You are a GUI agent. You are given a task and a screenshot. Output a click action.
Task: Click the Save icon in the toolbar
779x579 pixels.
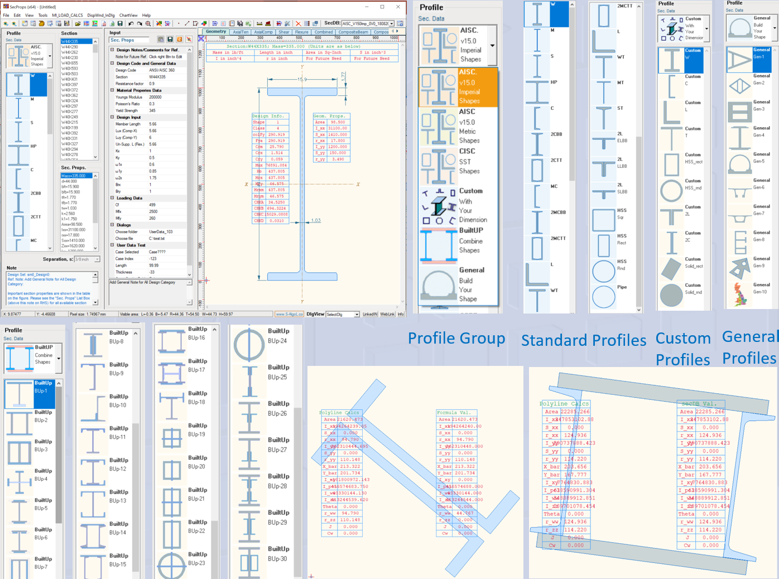pyautogui.click(x=120, y=23)
